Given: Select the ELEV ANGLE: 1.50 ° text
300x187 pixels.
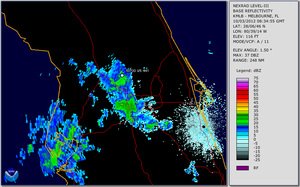Looking at the screenshot, I should (x=253, y=50).
